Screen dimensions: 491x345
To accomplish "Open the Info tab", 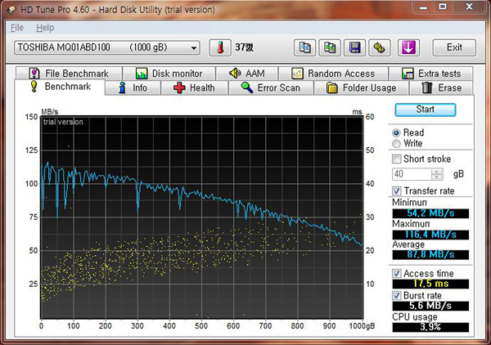I will tap(133, 88).
